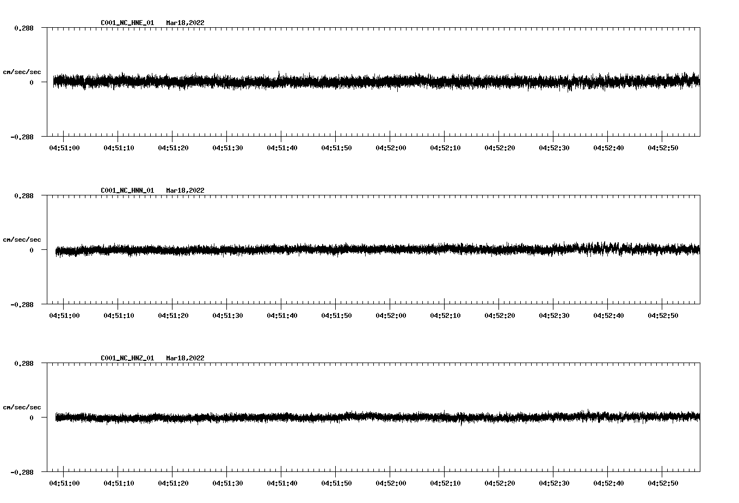Click the 04:51:20 time label on HNZ axis
Image resolution: width=739 pixels, height=503 pixels.
(x=173, y=483)
